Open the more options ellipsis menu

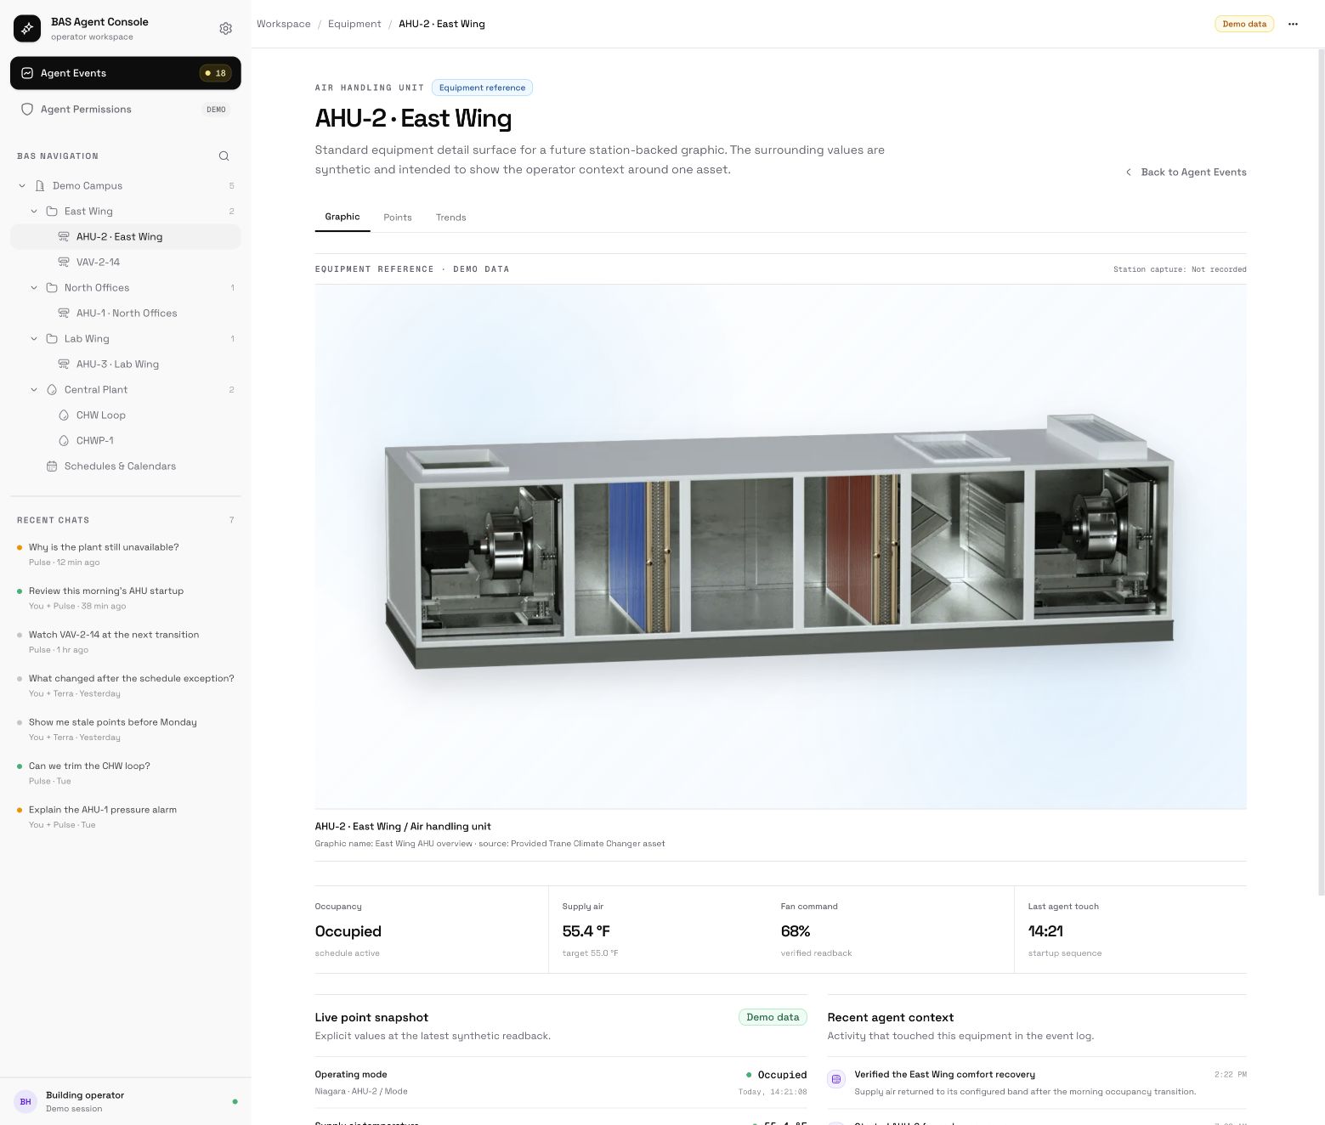pyautogui.click(x=1293, y=25)
